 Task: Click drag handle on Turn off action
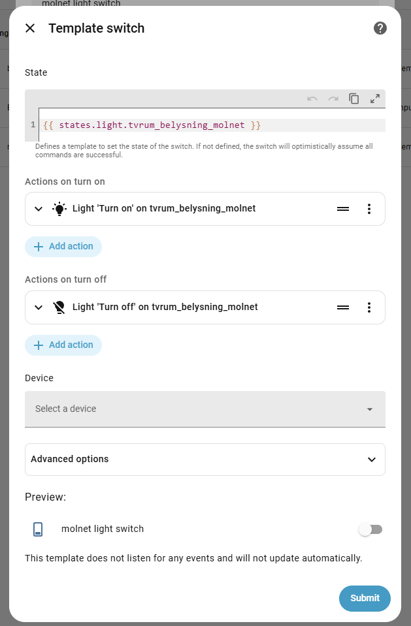343,307
